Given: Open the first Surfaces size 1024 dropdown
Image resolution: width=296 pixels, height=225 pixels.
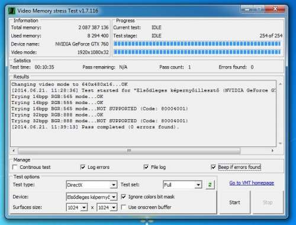Looking at the screenshot, I should point(84,207).
